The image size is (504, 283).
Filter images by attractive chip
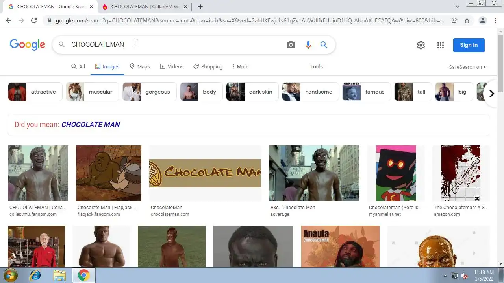click(x=35, y=92)
